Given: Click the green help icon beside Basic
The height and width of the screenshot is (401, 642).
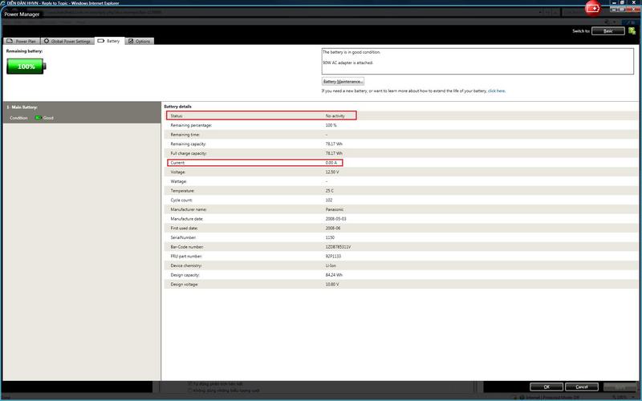Looking at the screenshot, I should coord(632,30).
